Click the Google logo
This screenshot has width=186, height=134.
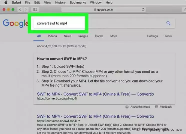pyautogui.click(x=15, y=23)
